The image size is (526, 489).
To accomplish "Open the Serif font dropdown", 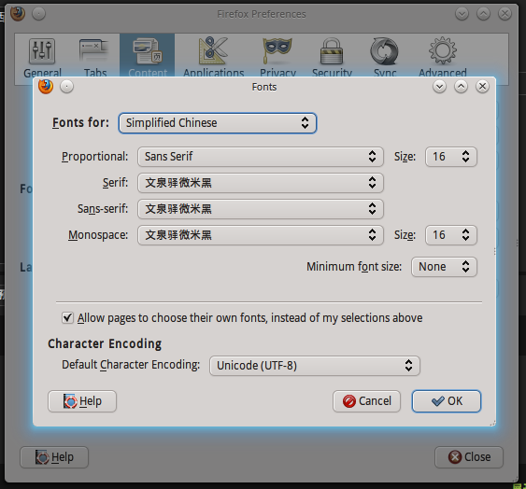I will coord(261,183).
